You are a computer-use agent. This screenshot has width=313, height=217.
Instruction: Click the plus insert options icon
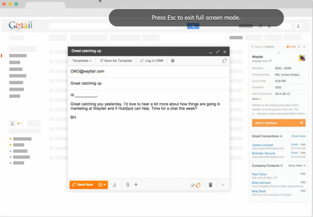coord(136,185)
